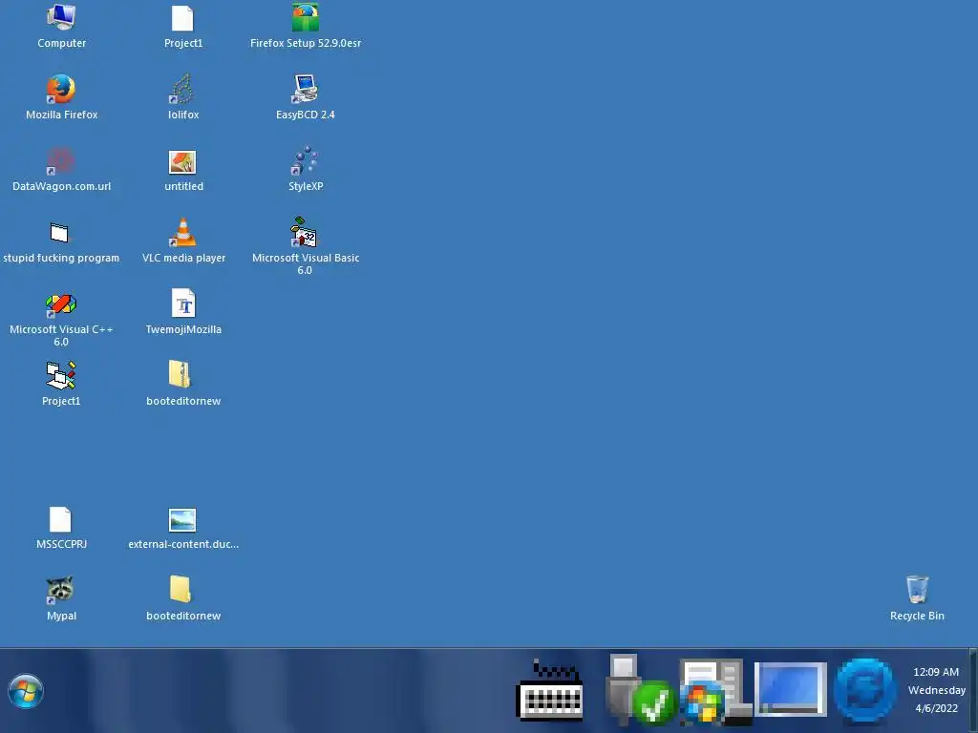Screen dimensions: 978x733
Task: Click the blue monitor tray icon
Action: (790, 689)
